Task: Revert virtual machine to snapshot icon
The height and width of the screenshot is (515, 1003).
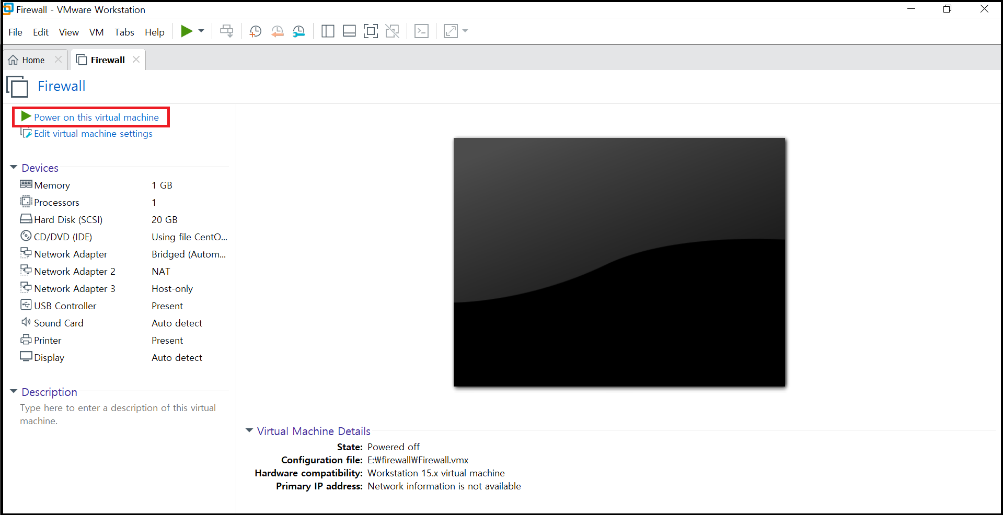Action: (277, 31)
